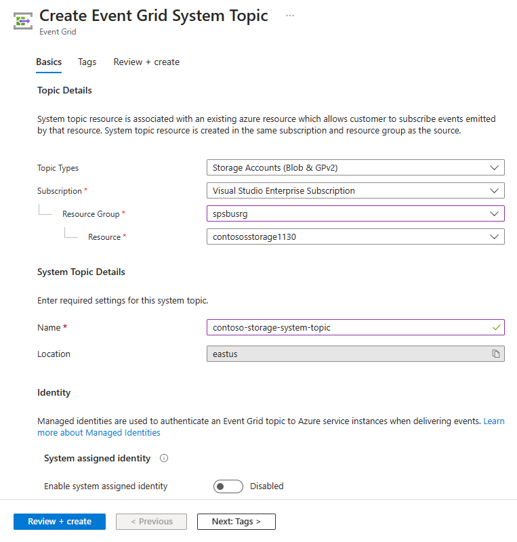The width and height of the screenshot is (517, 542).
Task: Open the Resource dropdown showing contososstorage1130
Action: coord(356,236)
